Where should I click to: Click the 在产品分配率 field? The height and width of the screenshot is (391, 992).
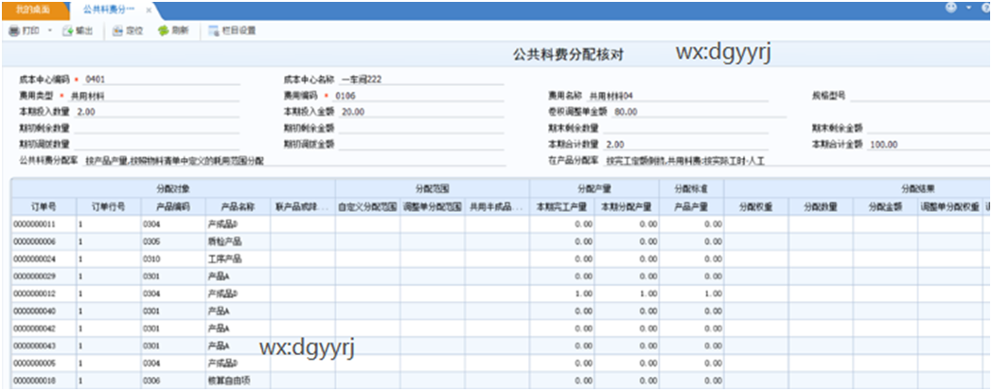coord(797,161)
